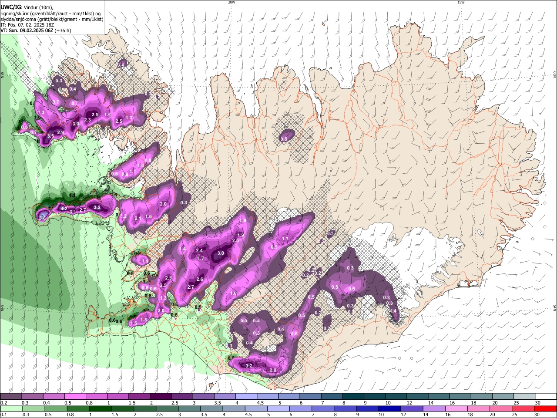Click the 'UWC/IG' title text
Viewport: 557px width, 418px height.
tap(10, 7)
